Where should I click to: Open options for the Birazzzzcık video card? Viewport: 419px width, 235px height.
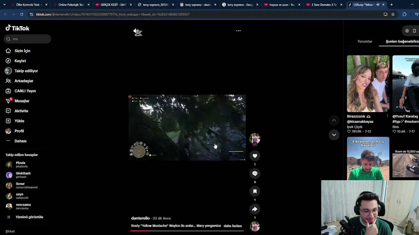click(387, 116)
